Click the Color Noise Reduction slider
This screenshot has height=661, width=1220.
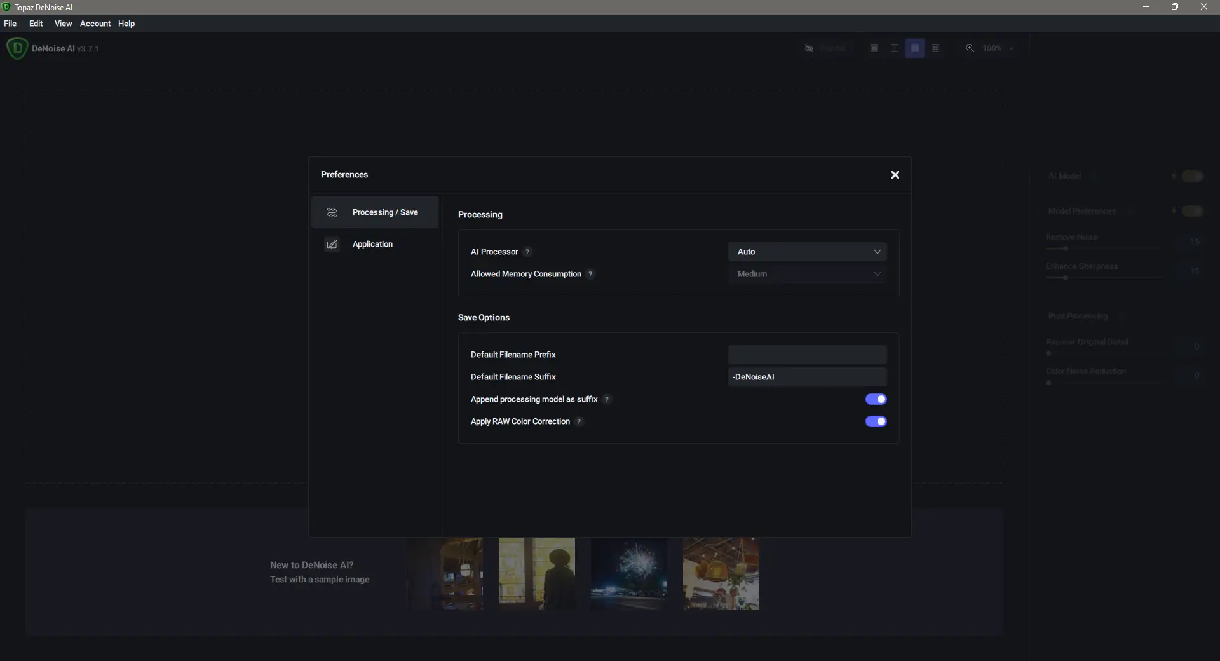1106,383
